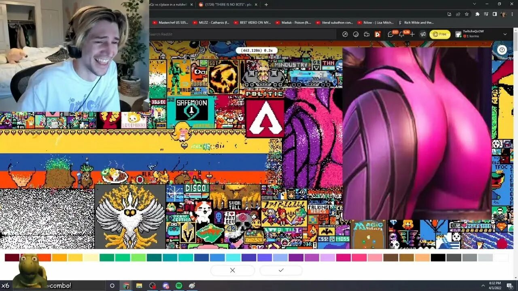The width and height of the screenshot is (518, 291).
Task: Click the SAFEMOON artwork on the canvas
Action: point(192,110)
